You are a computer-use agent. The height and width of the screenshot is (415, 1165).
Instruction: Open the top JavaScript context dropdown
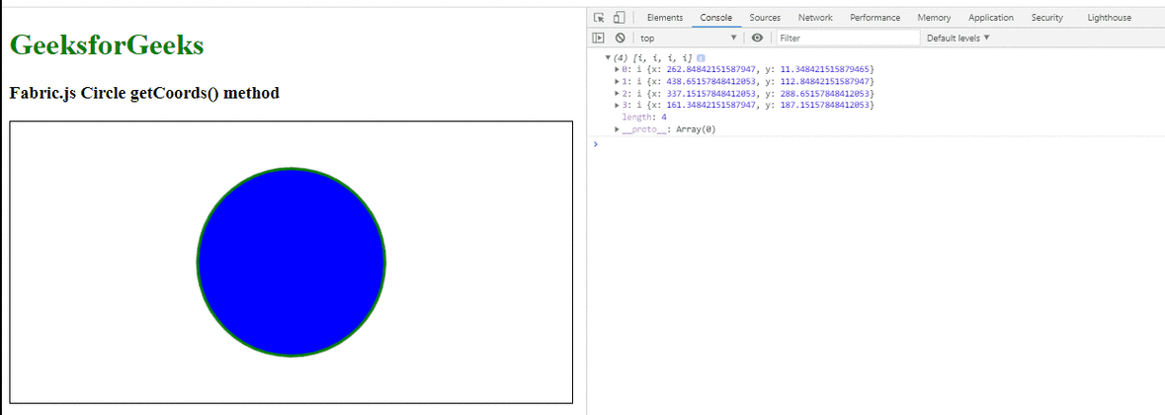click(689, 38)
